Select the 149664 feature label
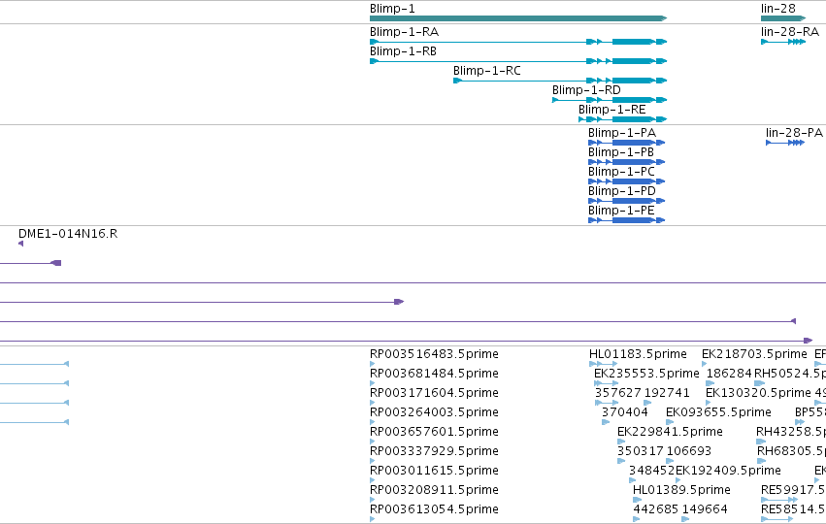Image resolution: width=826 pixels, height=524 pixels. click(x=705, y=509)
